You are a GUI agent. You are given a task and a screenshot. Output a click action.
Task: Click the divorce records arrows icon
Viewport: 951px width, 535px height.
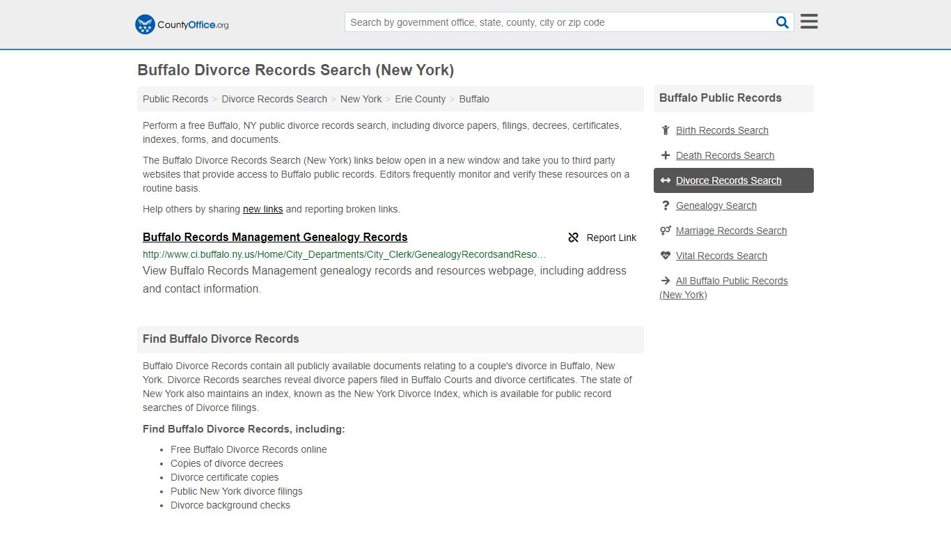666,180
